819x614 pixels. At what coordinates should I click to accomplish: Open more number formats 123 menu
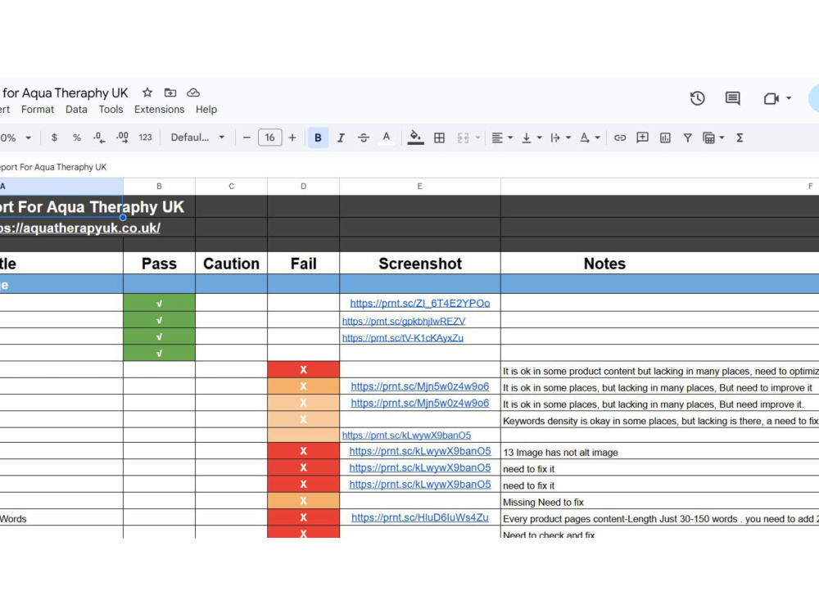pyautogui.click(x=145, y=138)
